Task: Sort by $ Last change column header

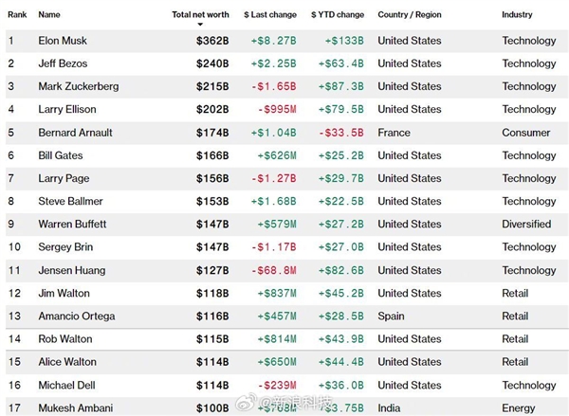Action: click(270, 14)
